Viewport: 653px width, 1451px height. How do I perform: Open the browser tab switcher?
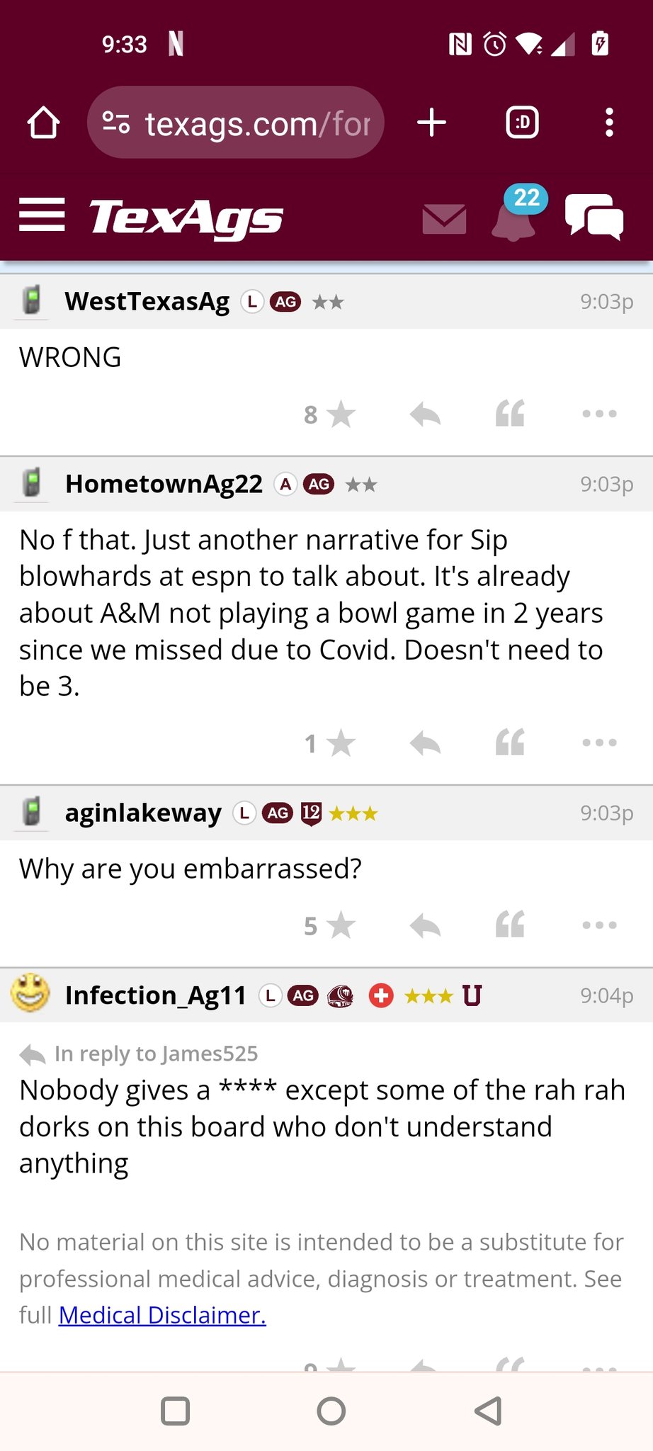523,123
